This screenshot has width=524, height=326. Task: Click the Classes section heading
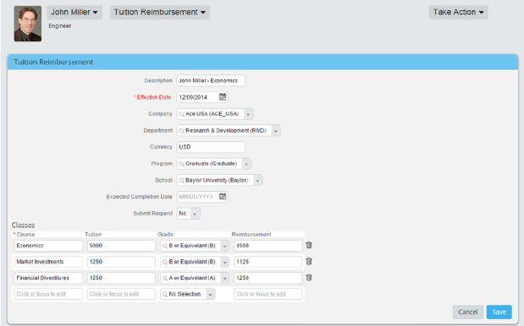point(23,225)
